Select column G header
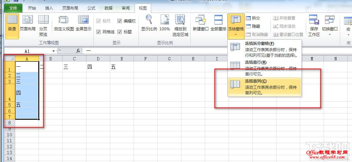The image size is (352, 162). (169, 59)
